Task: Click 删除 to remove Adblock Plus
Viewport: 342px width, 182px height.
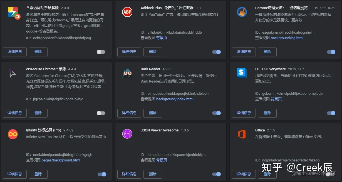Action: (x=153, y=52)
